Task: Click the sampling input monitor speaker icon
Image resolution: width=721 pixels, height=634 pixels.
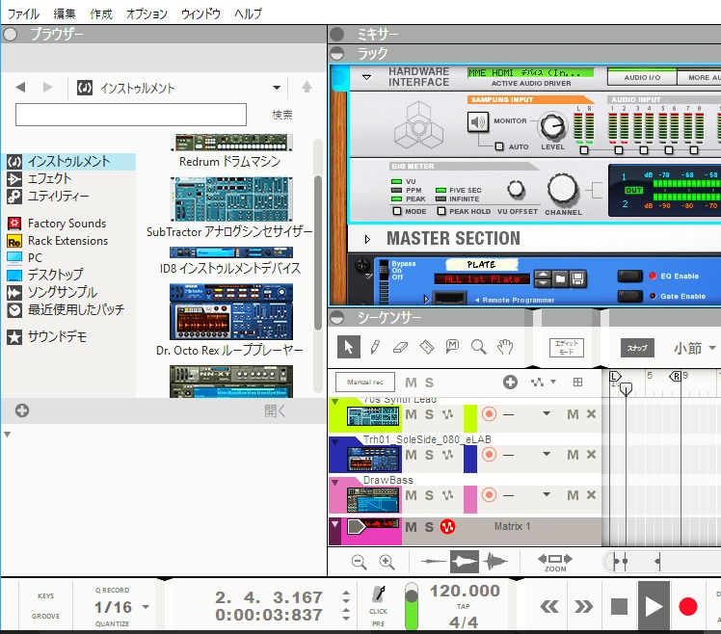Action: click(x=478, y=121)
